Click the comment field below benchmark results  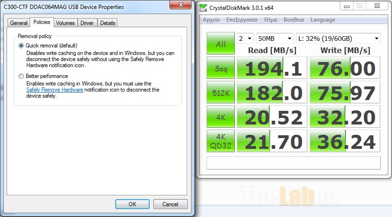coord(294,163)
